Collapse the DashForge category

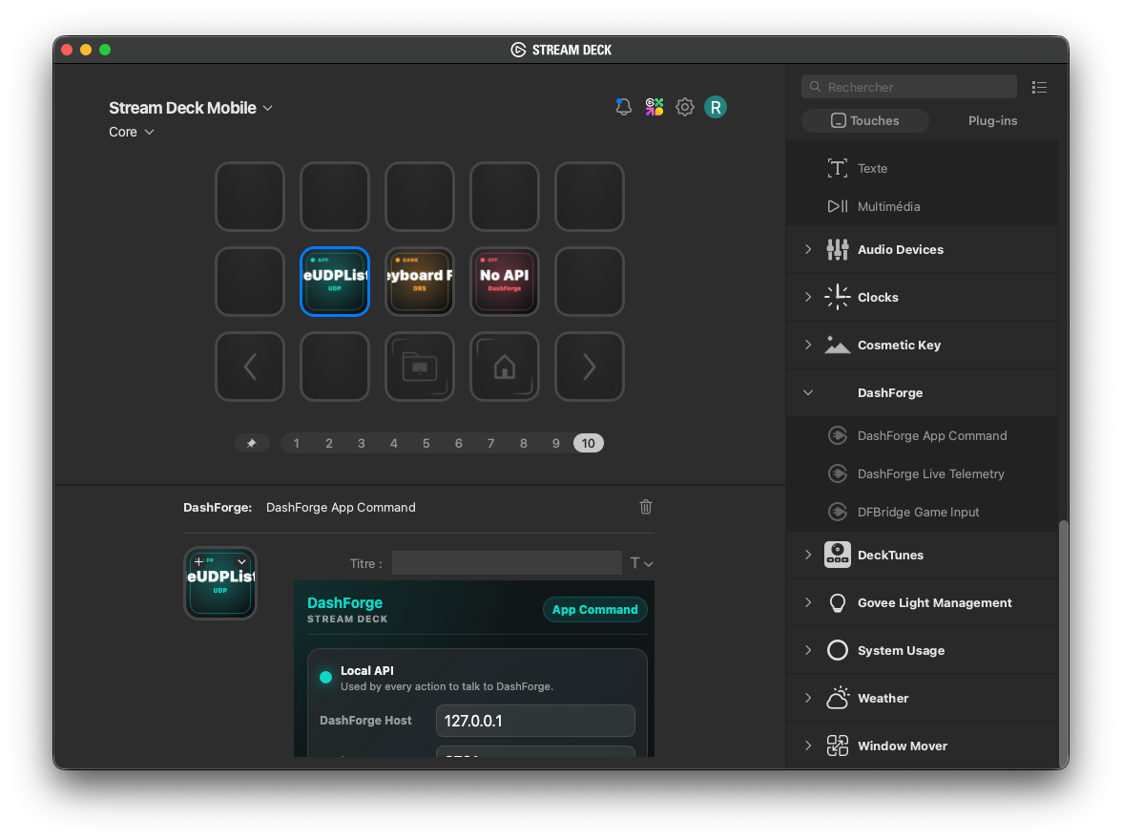pos(808,392)
